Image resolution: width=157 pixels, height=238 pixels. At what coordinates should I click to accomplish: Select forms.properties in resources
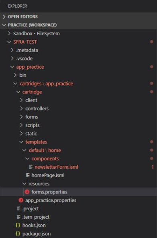(49, 192)
